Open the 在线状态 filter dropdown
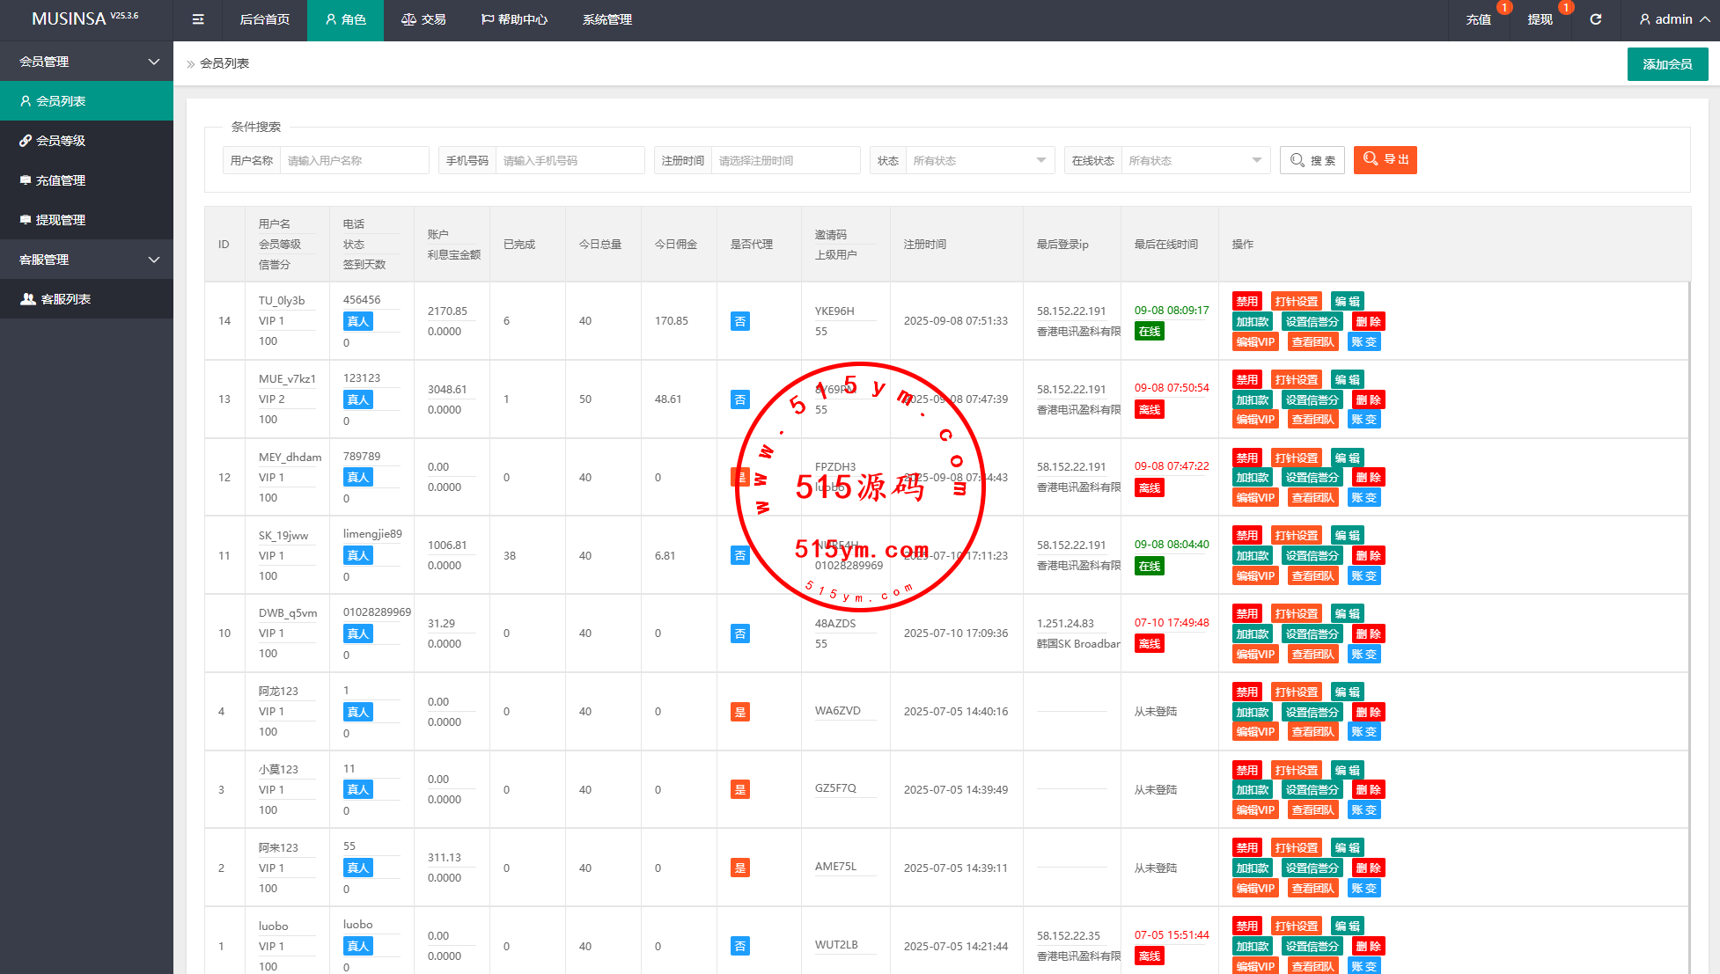Screen dimensions: 1720x974 tap(1194, 160)
